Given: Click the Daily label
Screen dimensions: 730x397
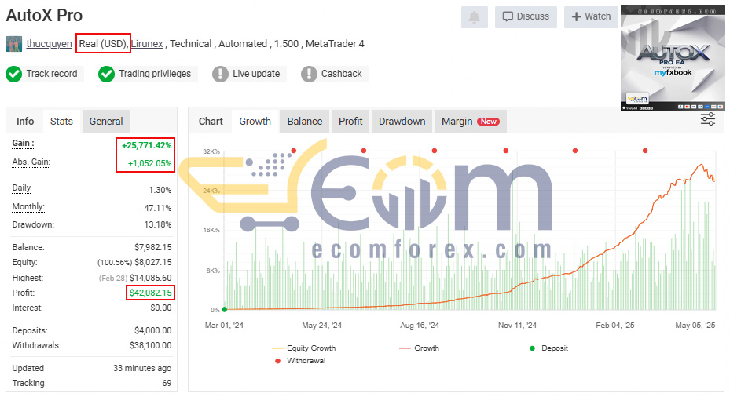Looking at the screenshot, I should [21, 188].
